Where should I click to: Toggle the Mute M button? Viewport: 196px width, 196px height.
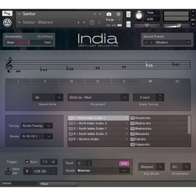point(128,24)
